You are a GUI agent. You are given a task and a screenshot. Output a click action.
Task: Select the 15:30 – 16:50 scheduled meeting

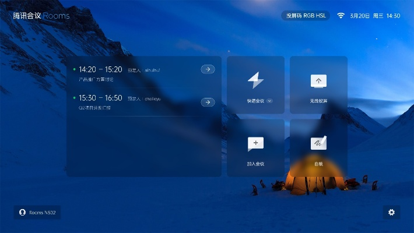point(134,102)
